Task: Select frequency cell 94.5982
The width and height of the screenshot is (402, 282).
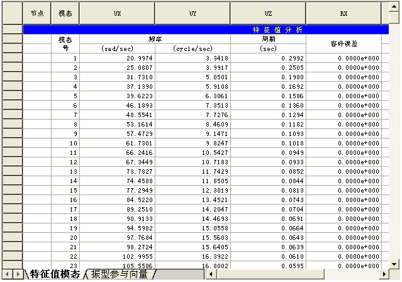Action: pos(117,228)
